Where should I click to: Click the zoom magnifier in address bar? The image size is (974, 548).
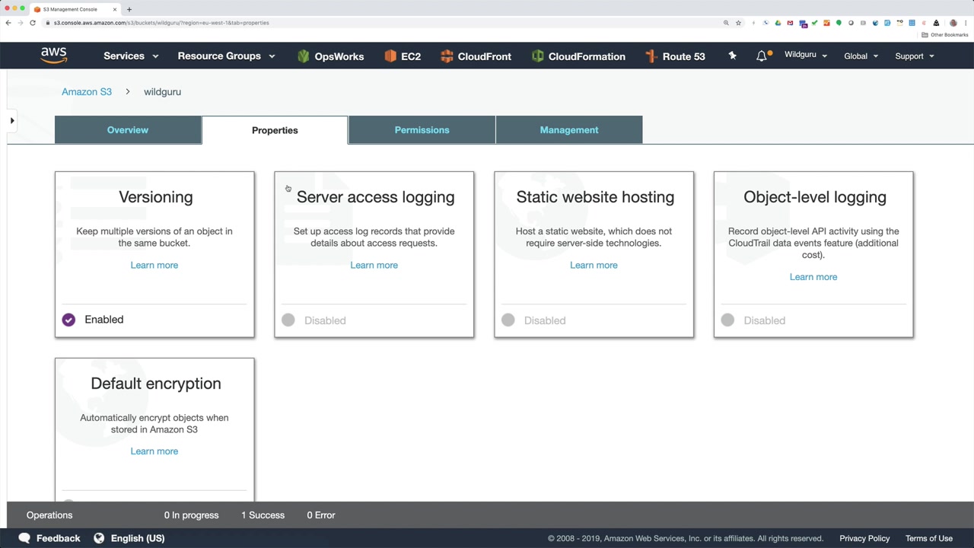[726, 23]
